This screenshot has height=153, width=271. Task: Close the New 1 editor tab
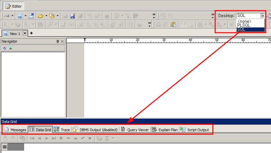pyautogui.click(x=25, y=33)
